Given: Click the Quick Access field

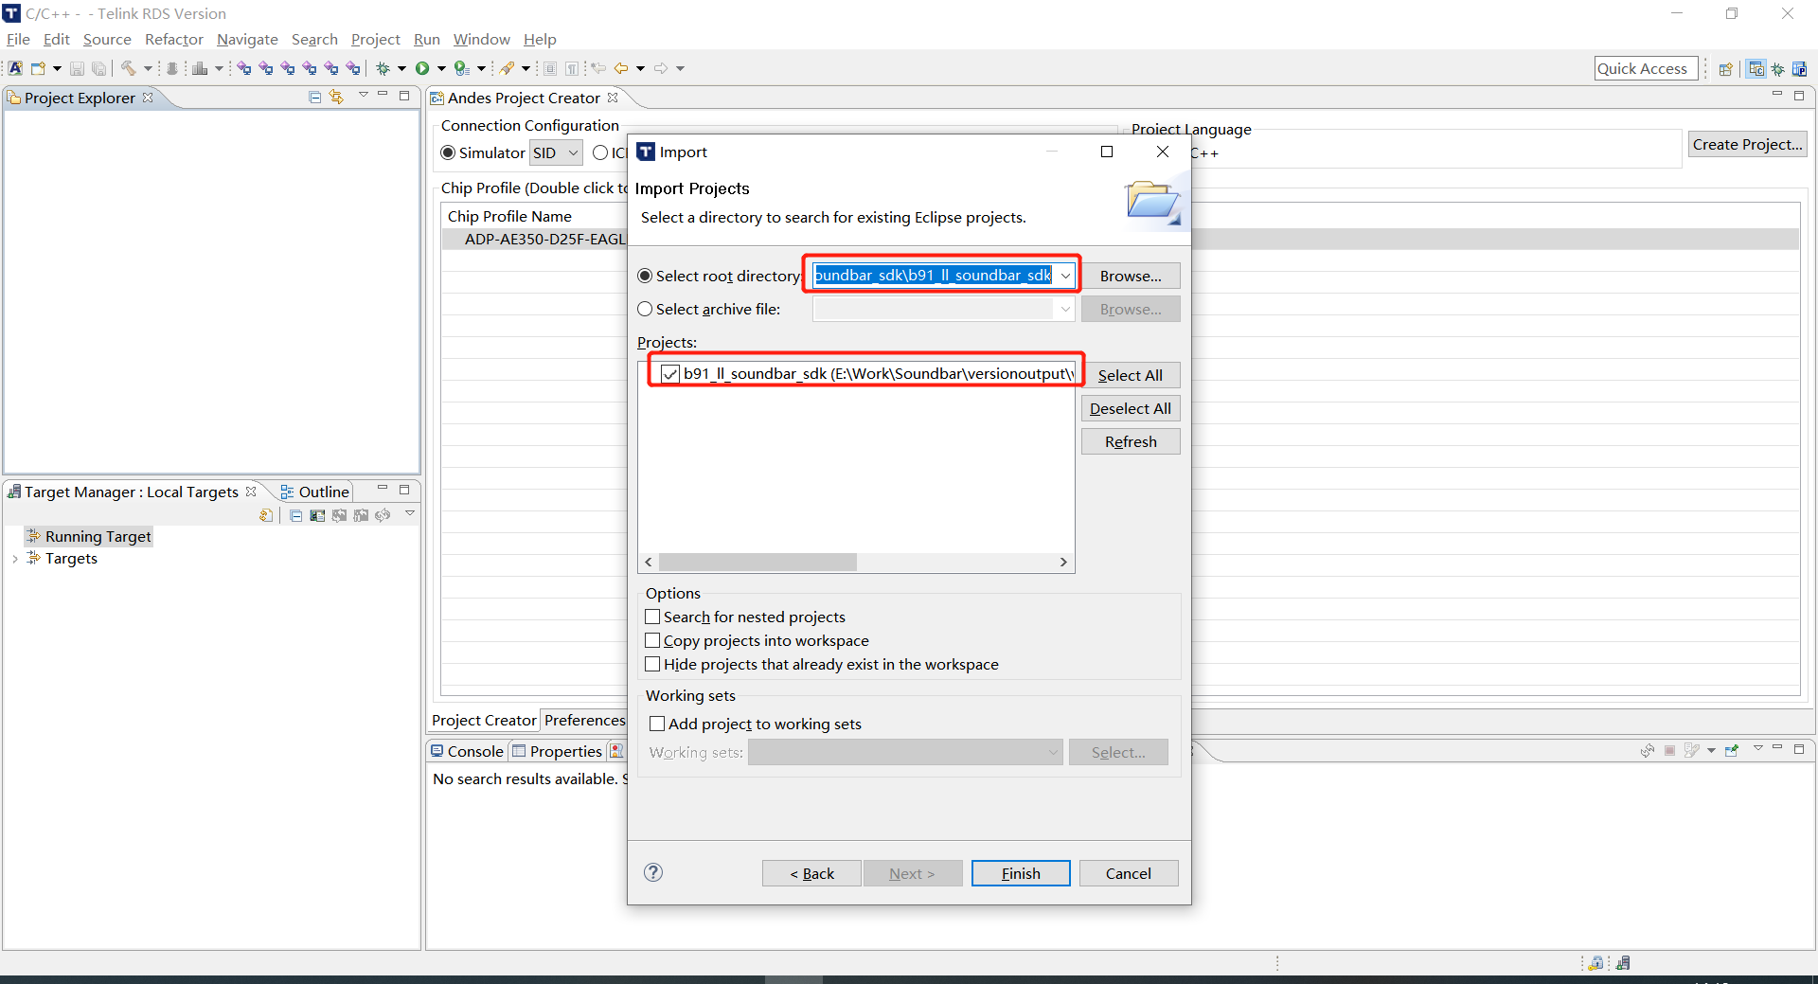Looking at the screenshot, I should coord(1645,67).
